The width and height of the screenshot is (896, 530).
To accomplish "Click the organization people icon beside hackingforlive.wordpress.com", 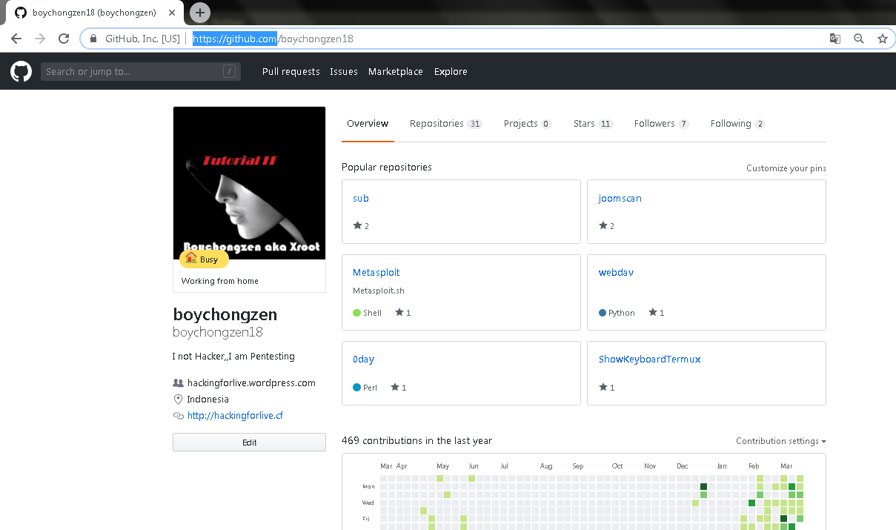I will [x=178, y=383].
